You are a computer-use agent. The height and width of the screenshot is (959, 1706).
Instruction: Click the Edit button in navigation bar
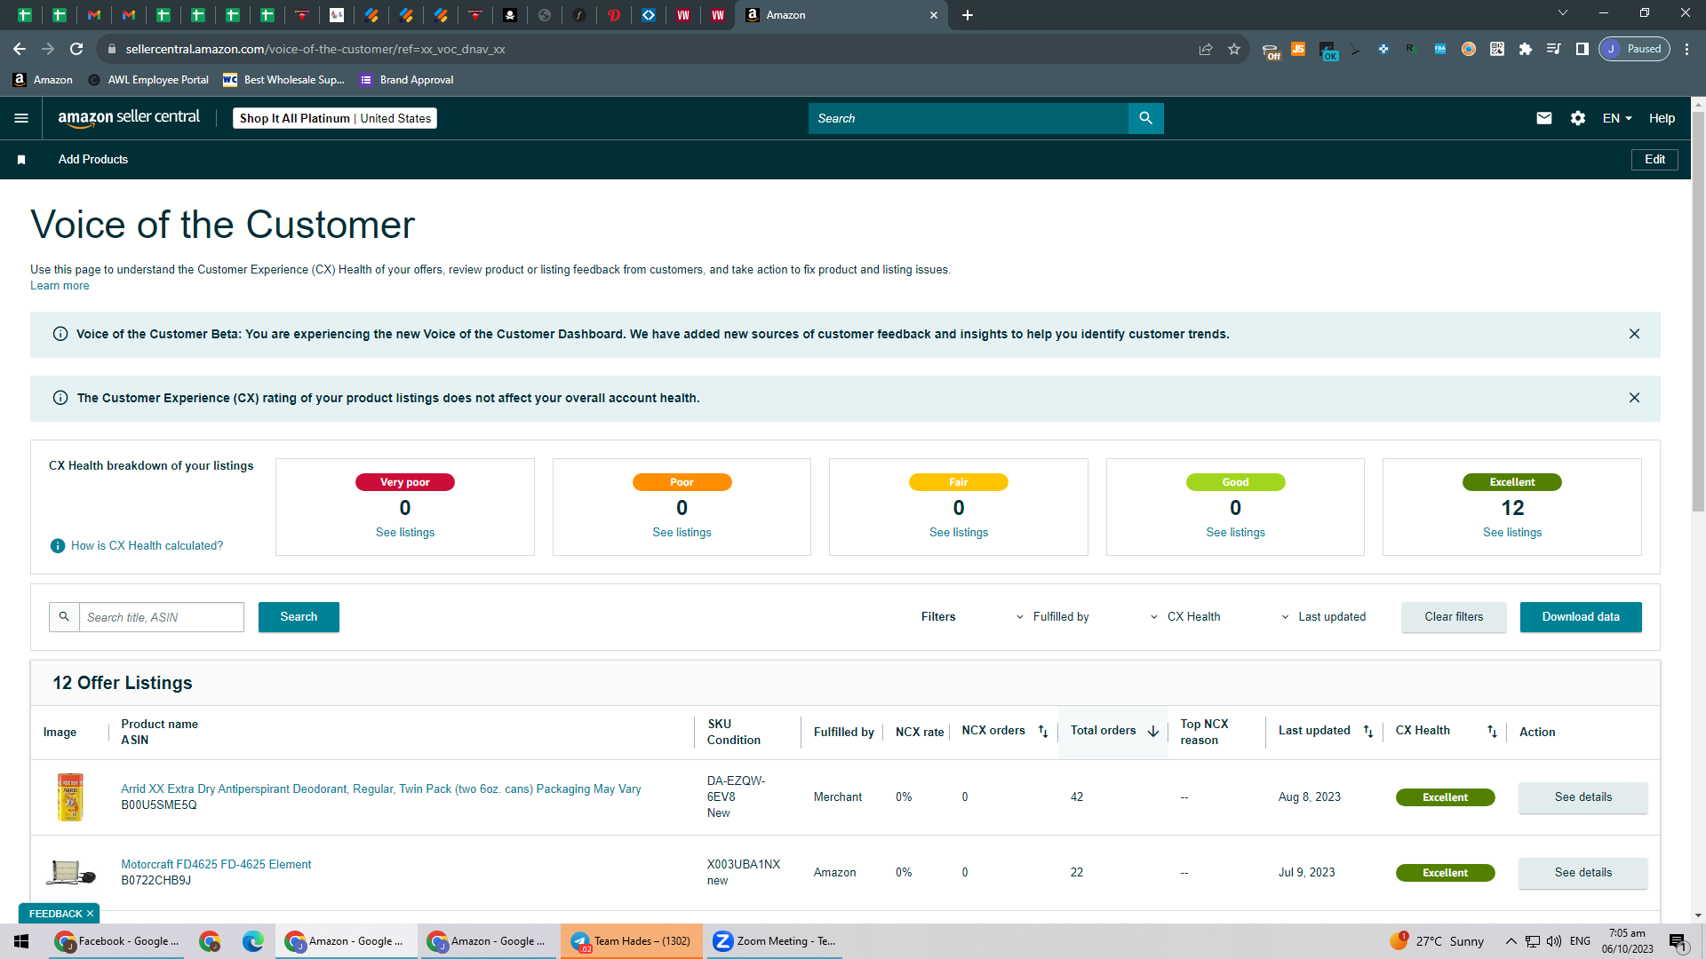1654,160
